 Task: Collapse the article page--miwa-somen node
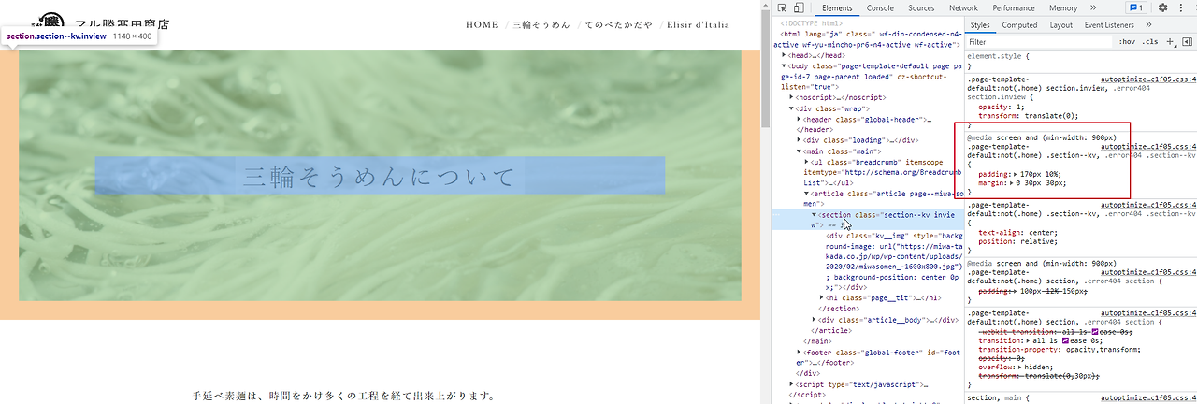[808, 194]
